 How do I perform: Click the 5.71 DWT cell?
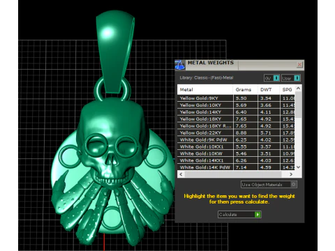[269, 132]
